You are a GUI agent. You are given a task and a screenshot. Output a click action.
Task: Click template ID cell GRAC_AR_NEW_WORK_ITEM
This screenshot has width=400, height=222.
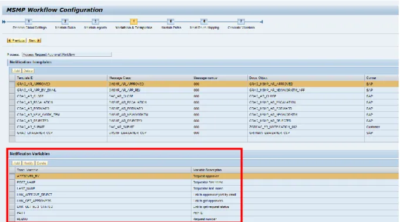[x=61, y=114]
